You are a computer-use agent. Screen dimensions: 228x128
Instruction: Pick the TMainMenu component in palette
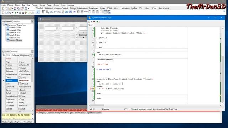pyautogui.click(x=43, y=12)
